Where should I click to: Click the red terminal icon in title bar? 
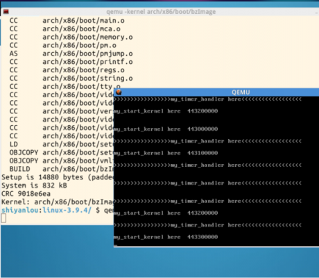(6, 12)
